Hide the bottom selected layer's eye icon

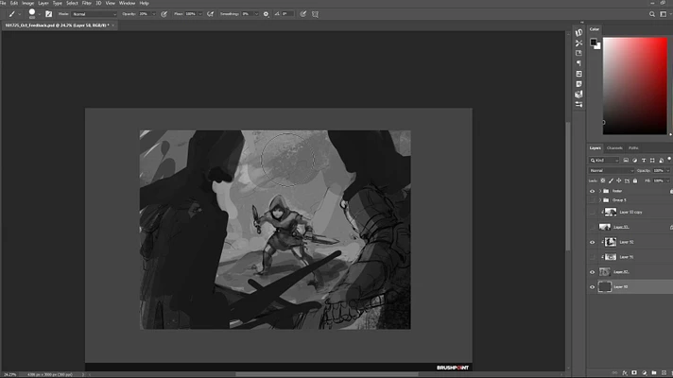[593, 286]
